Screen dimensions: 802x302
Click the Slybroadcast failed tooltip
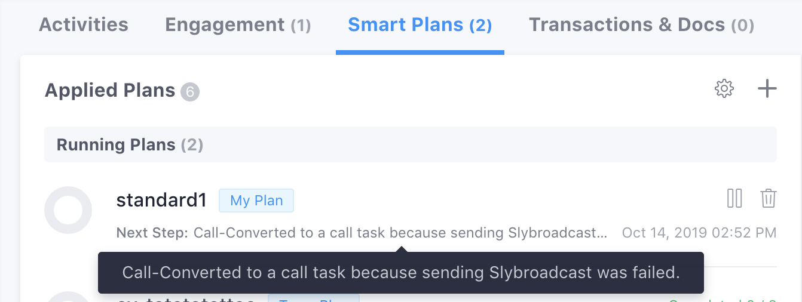coord(400,273)
